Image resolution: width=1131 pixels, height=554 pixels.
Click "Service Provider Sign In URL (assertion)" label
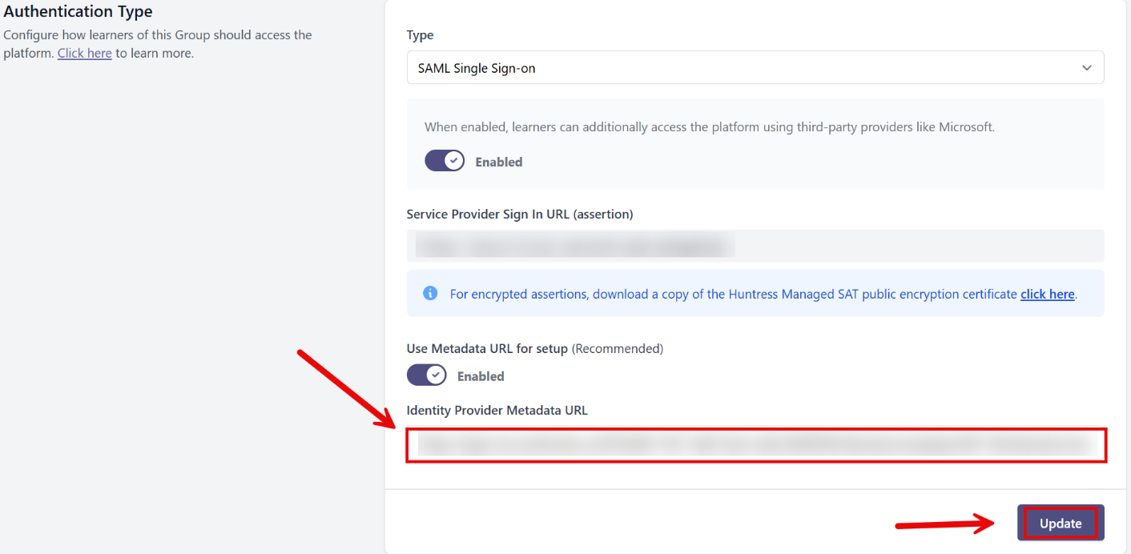coord(519,214)
